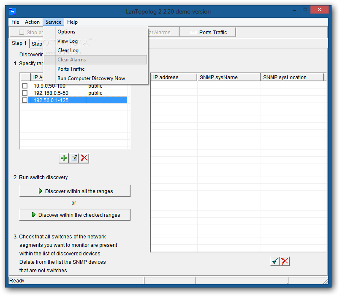The height and width of the screenshot is (296, 340).
Task: Click the LanTopolog app icon in title bar
Action: pos(13,11)
